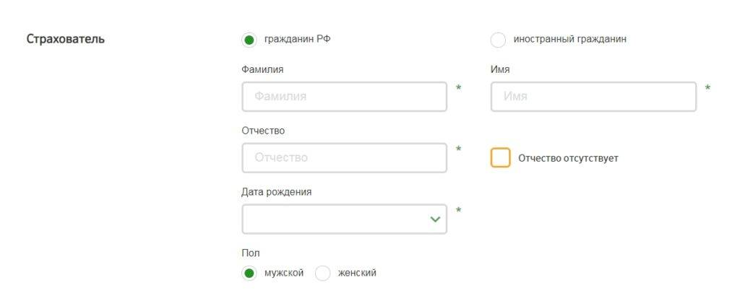This screenshot has height=306, width=740.
Task: Click the Отчество text input
Action: point(344,158)
